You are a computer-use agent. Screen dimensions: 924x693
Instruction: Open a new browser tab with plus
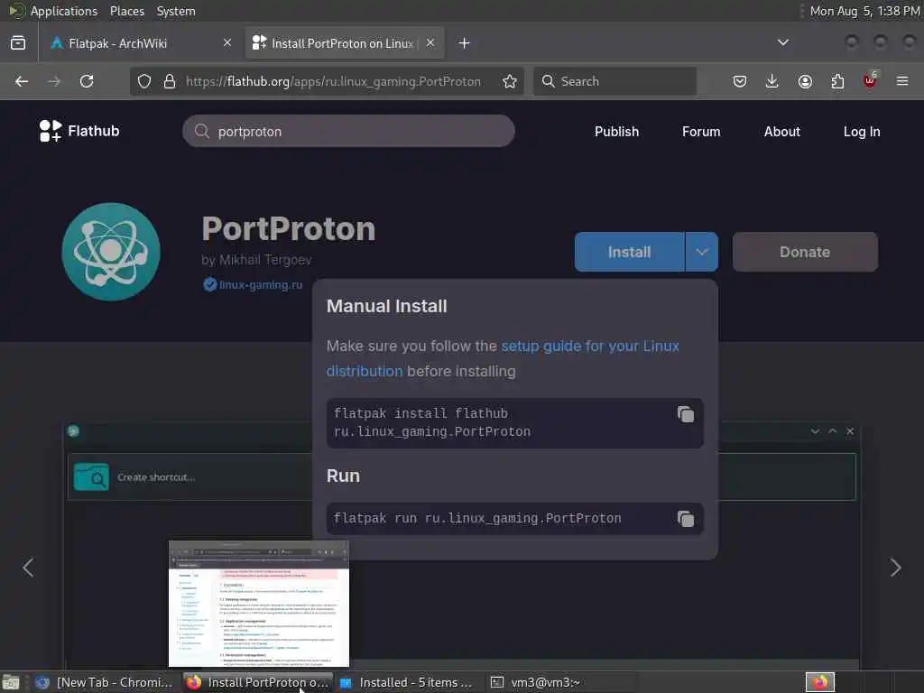click(x=465, y=43)
